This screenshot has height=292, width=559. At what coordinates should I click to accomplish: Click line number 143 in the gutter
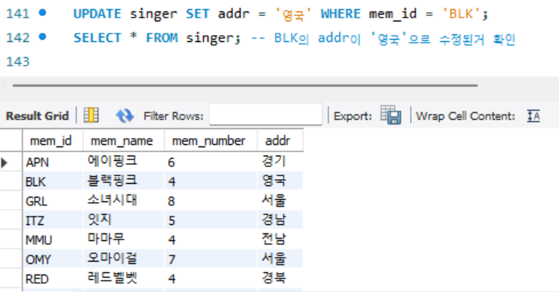coord(18,62)
